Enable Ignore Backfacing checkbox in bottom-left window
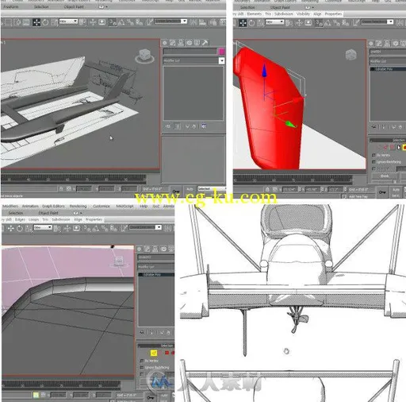Screen dimensions: 406x402 142,367
